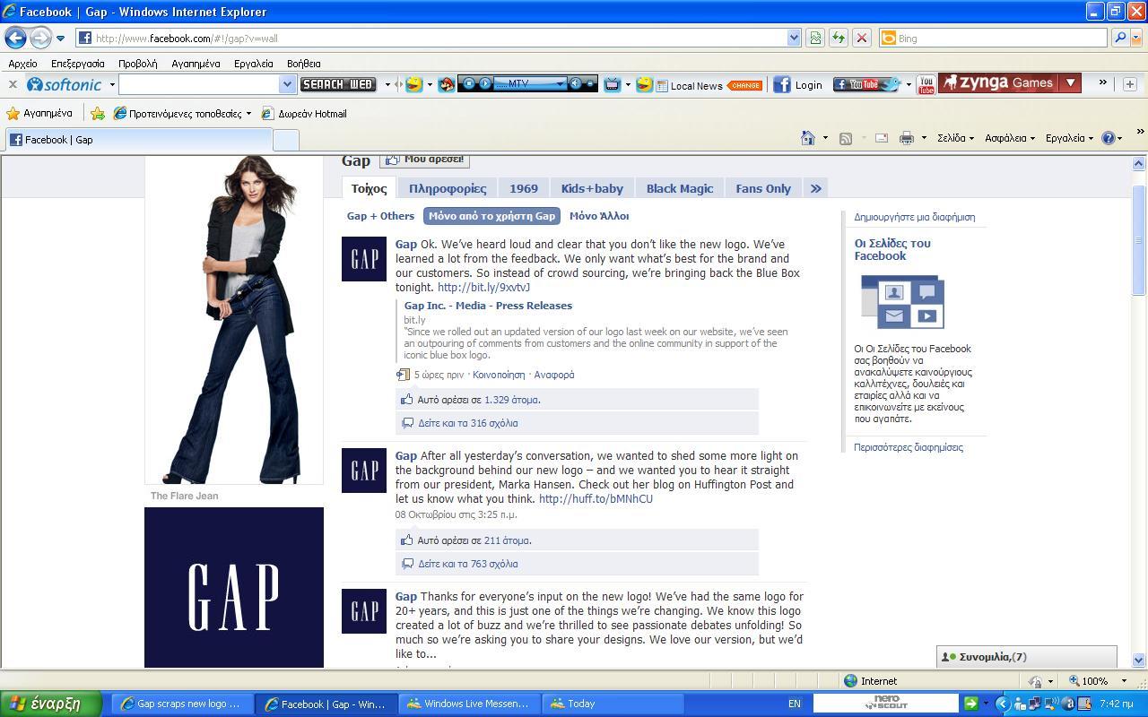Switch to the Fans Only tab
The height and width of the screenshot is (717, 1148).
pos(762,188)
